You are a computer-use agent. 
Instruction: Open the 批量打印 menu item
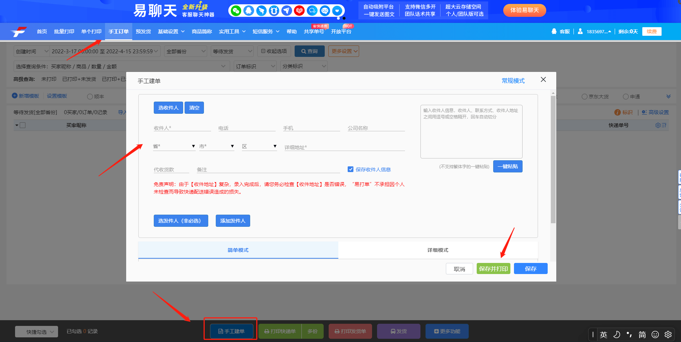64,31
